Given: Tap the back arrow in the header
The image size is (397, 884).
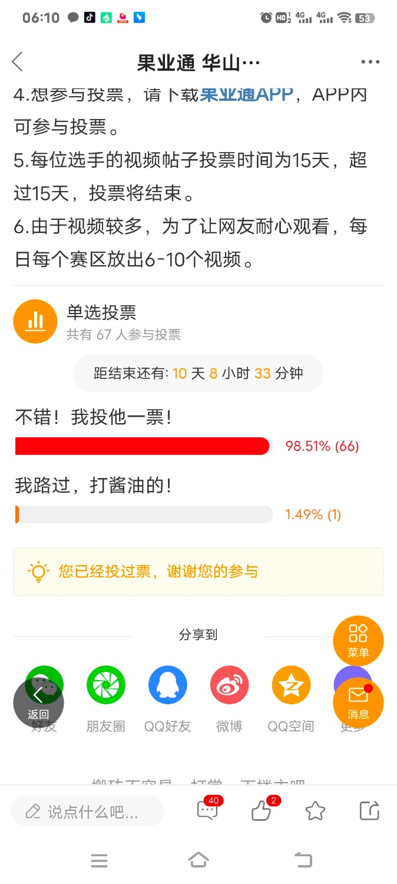Looking at the screenshot, I should pyautogui.click(x=18, y=62).
